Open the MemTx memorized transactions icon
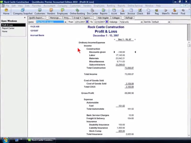The image size is (191, 143). [166, 12]
